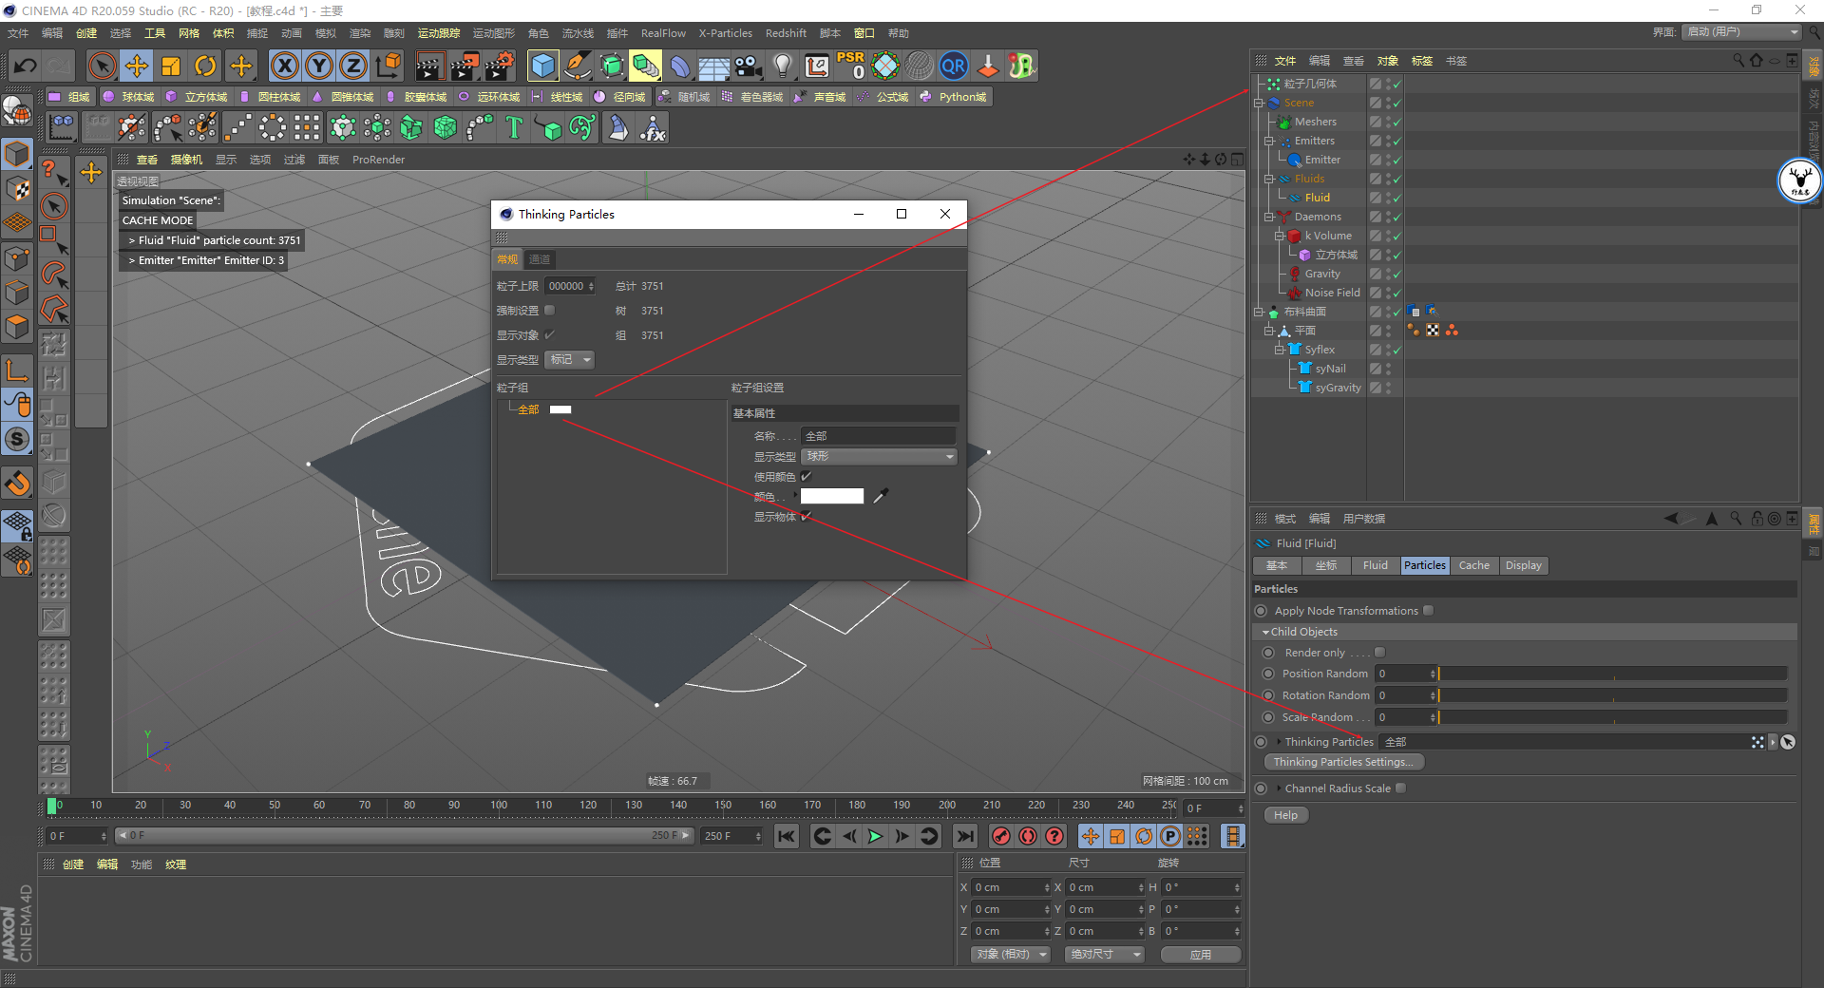Viewport: 1824px width, 988px height.
Task: Toggle the Y axis lock
Action: click(x=318, y=66)
